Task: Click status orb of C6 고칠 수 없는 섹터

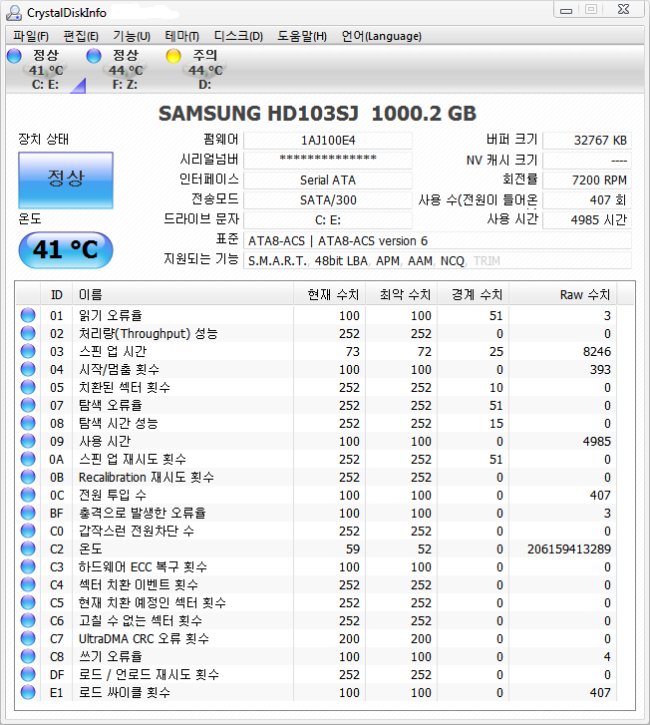Action: coord(28,620)
